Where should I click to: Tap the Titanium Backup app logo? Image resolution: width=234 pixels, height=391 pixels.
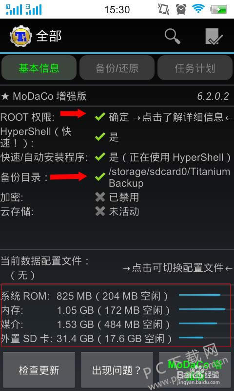[x=21, y=36]
